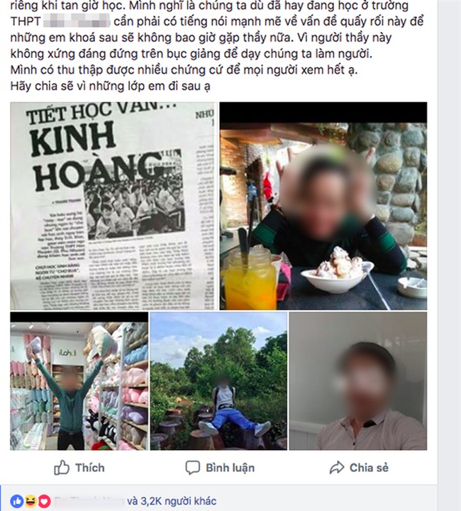
Task: Open the outdoor trees photo
Action: (x=218, y=381)
